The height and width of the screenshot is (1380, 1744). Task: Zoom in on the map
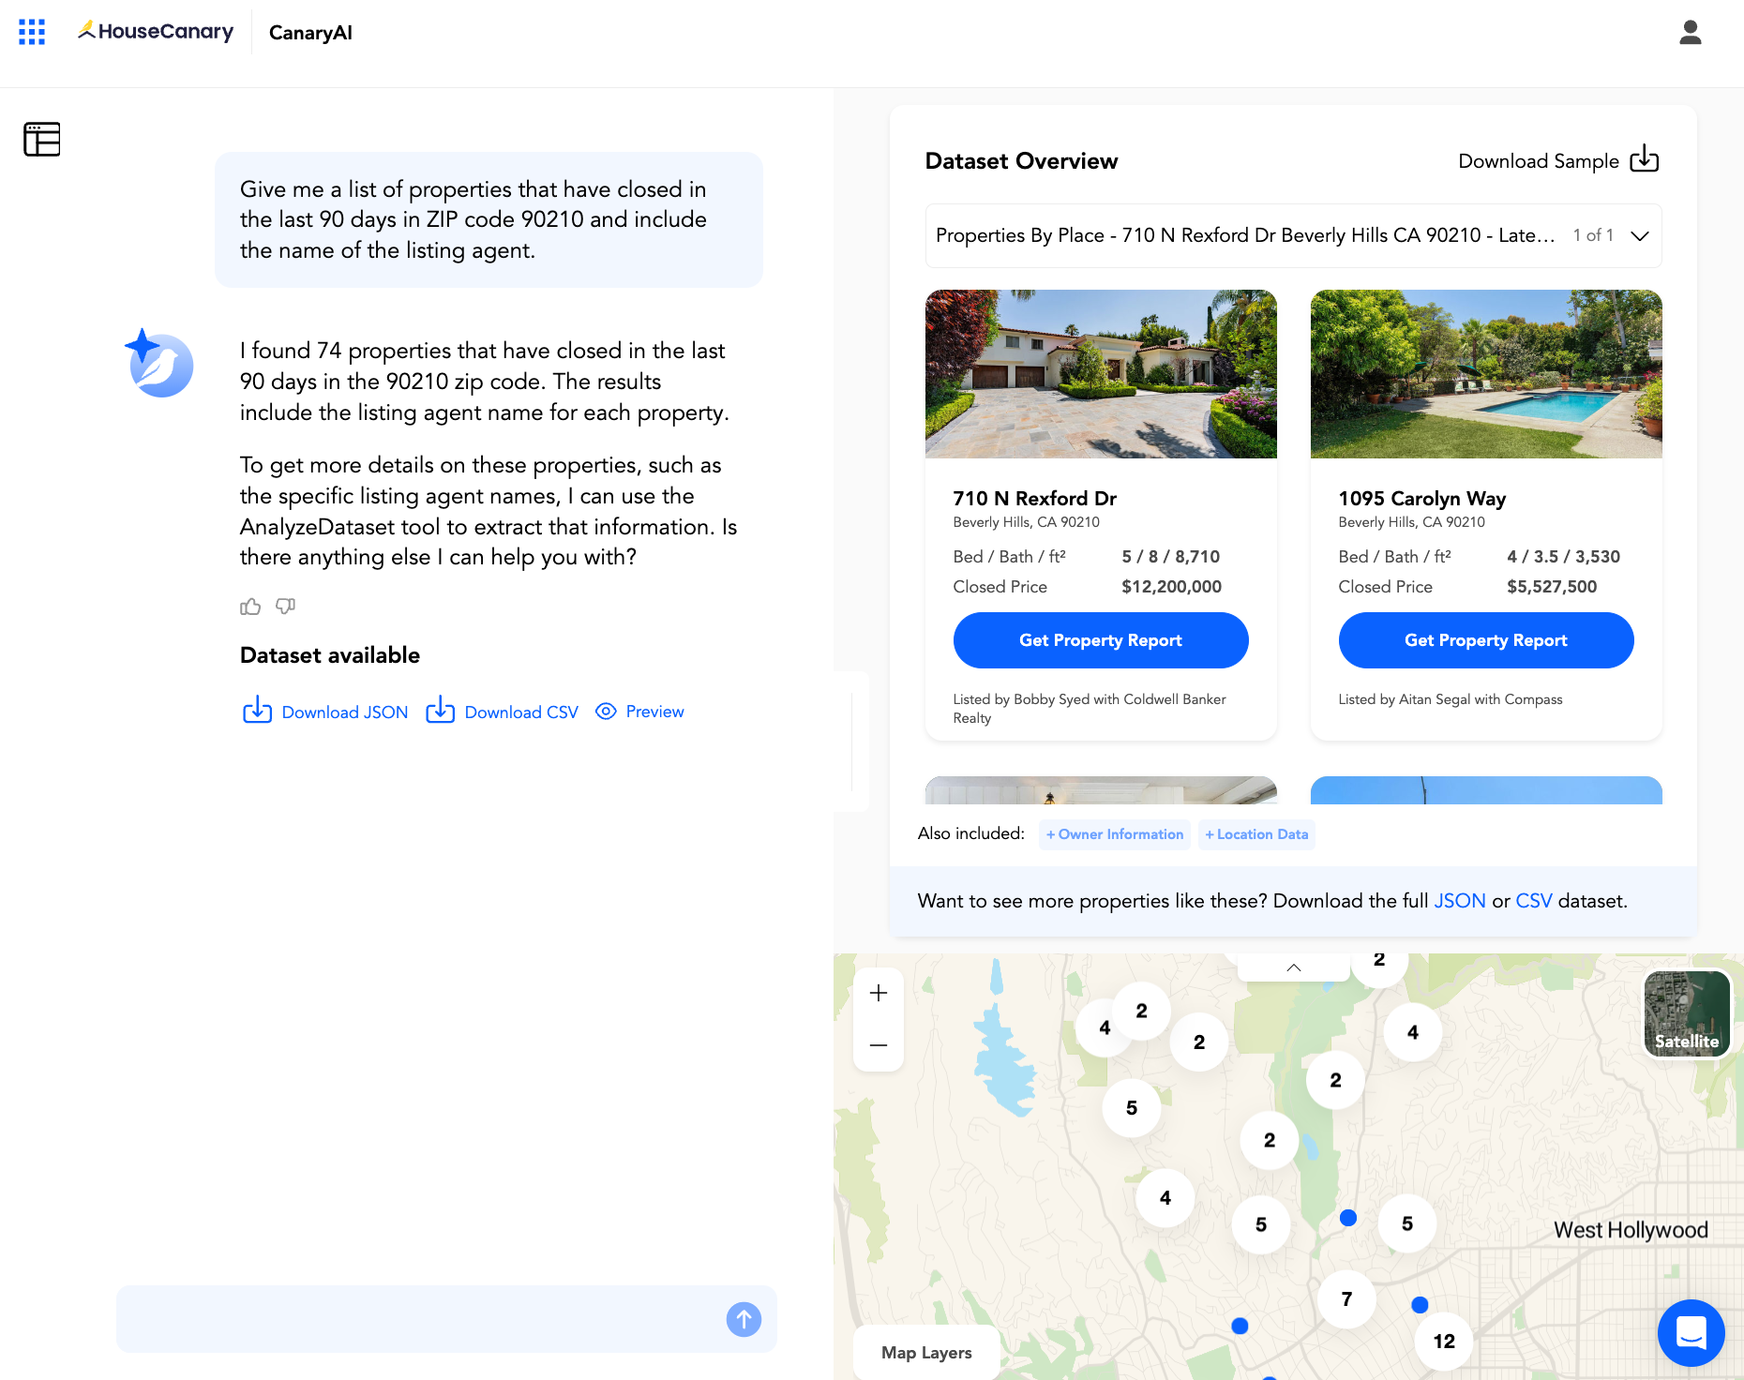pos(878,992)
